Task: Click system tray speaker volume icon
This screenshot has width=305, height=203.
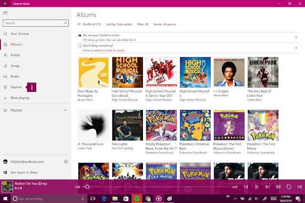Action: (x=257, y=199)
